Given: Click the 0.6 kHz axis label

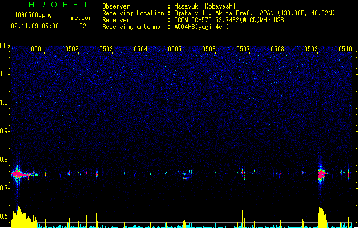Looking at the screenshot, I should [5, 217].
